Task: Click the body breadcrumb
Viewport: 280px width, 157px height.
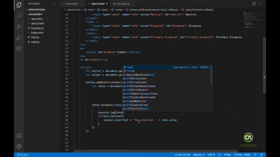Action: click(x=102, y=10)
